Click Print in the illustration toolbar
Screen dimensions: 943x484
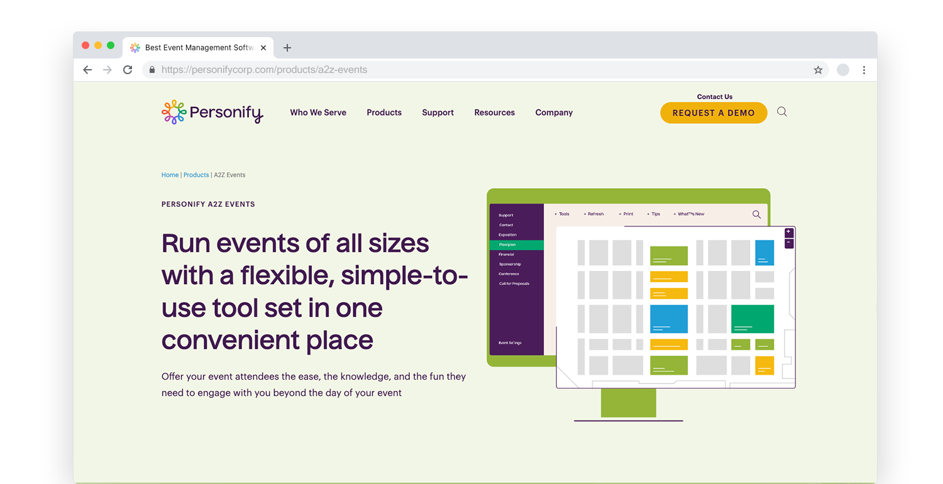coord(626,214)
